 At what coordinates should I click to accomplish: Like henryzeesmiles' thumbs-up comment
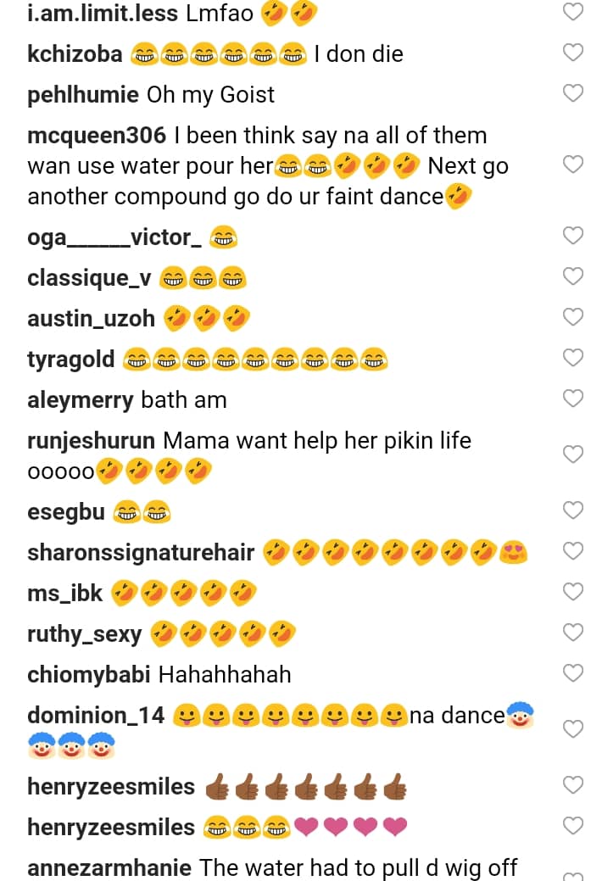[x=573, y=785]
